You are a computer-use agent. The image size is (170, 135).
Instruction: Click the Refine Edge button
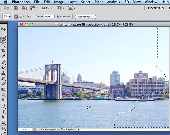click(85, 17)
